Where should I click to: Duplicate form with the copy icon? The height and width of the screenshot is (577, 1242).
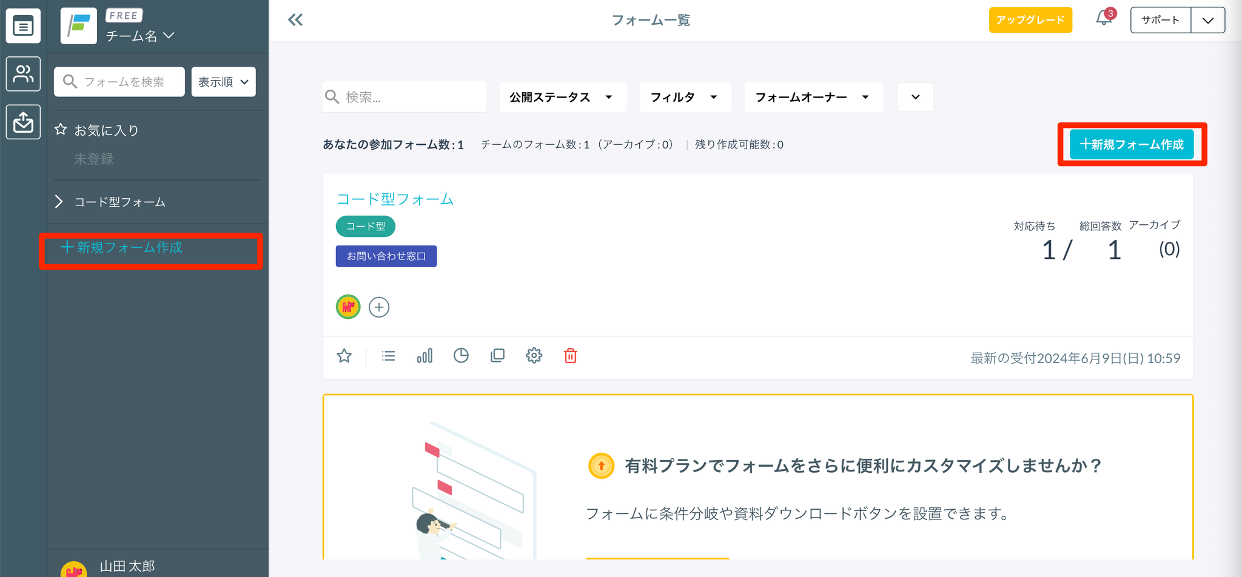click(x=497, y=356)
